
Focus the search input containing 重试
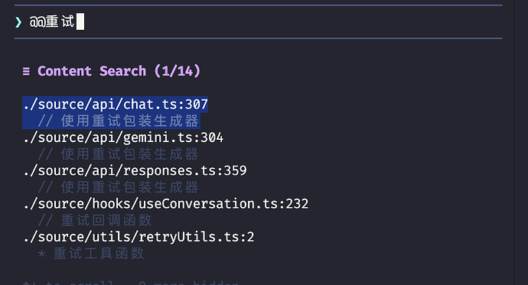(x=259, y=22)
